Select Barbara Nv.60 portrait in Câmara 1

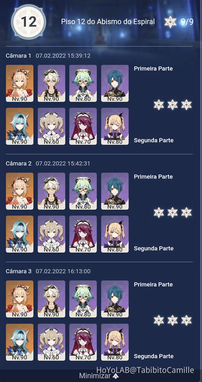52,126
